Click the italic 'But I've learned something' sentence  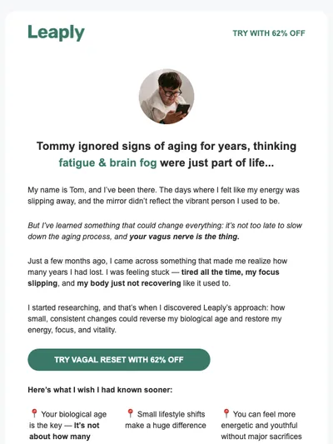[x=165, y=231]
